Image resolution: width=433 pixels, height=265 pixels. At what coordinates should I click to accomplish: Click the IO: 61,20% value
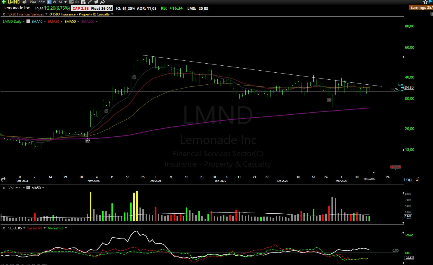point(125,8)
